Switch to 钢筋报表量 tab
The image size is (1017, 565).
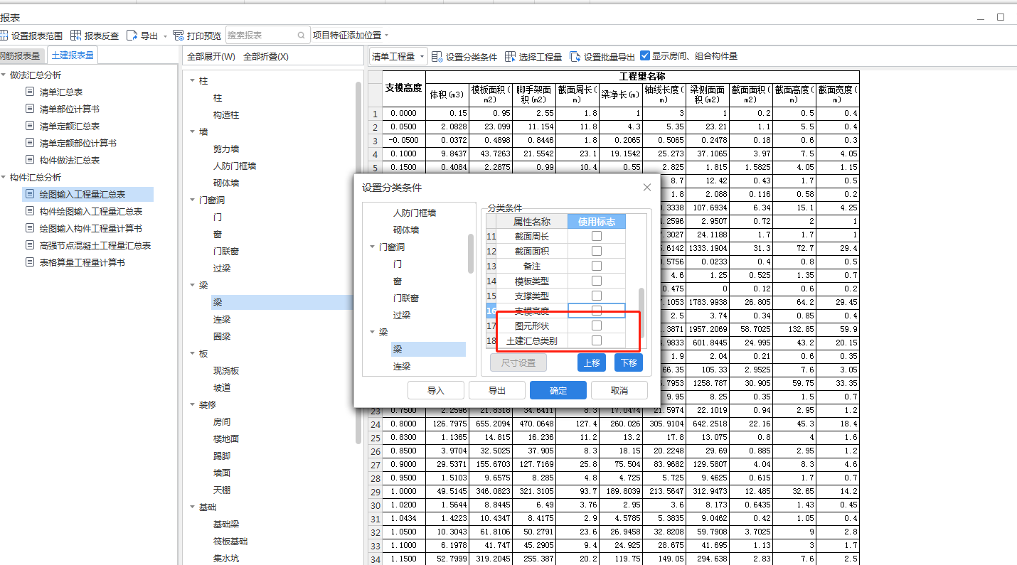click(x=21, y=55)
